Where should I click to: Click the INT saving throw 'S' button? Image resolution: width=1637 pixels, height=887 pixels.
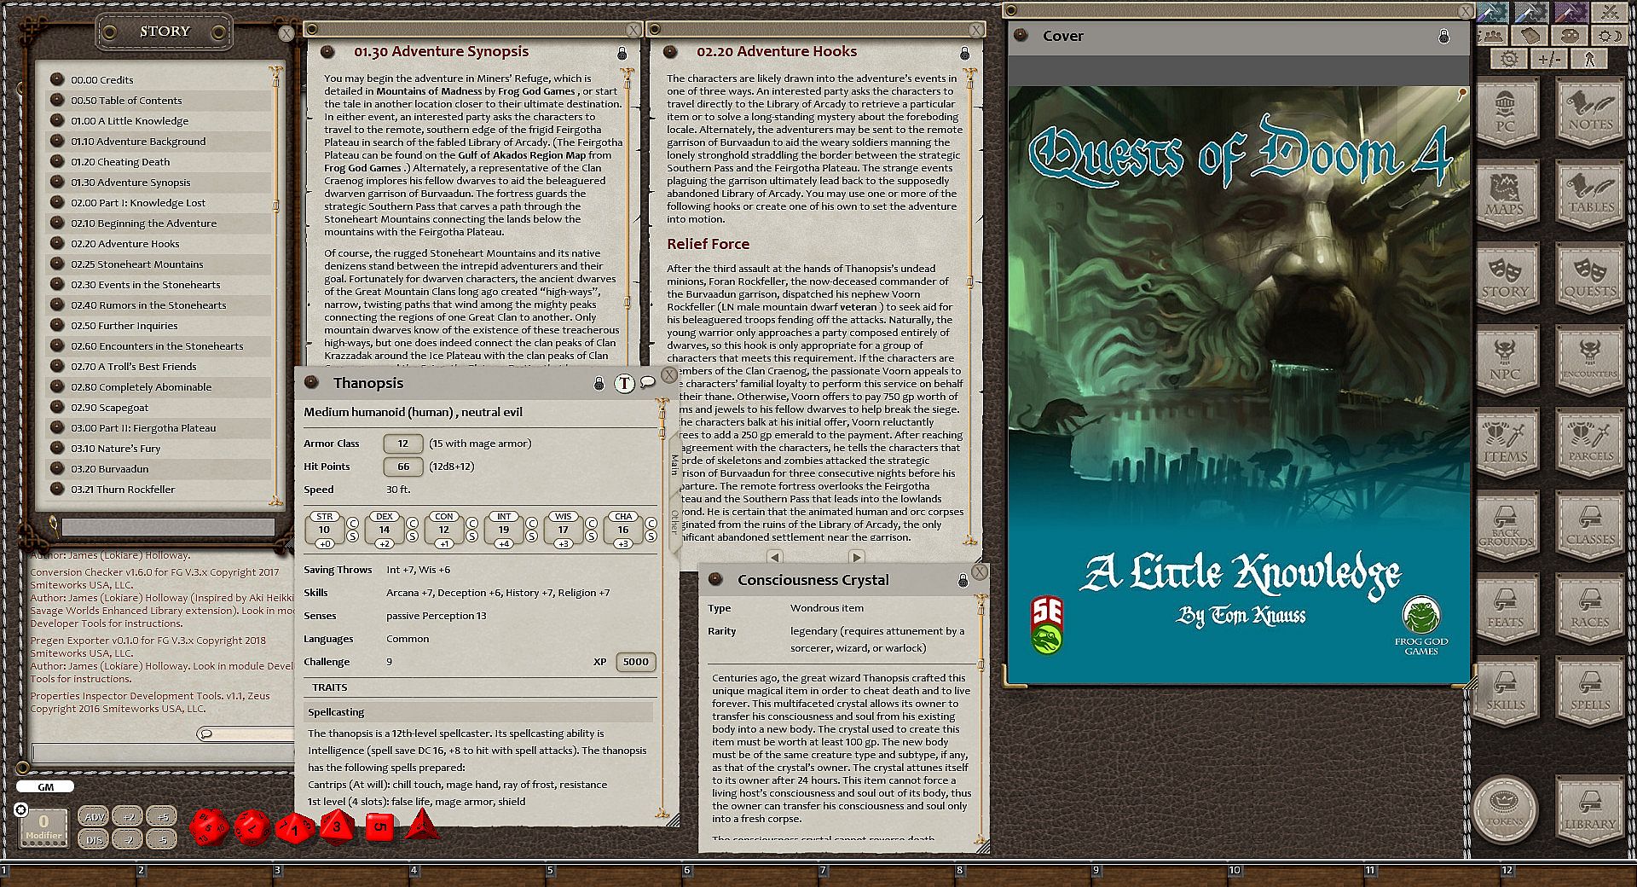[x=531, y=536]
